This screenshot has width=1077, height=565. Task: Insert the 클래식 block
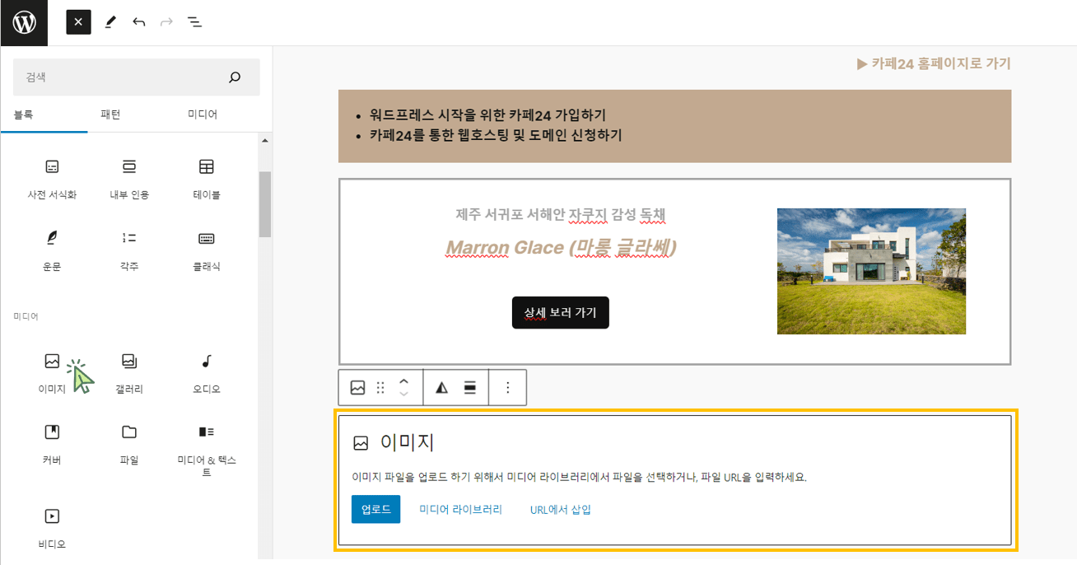tap(206, 251)
